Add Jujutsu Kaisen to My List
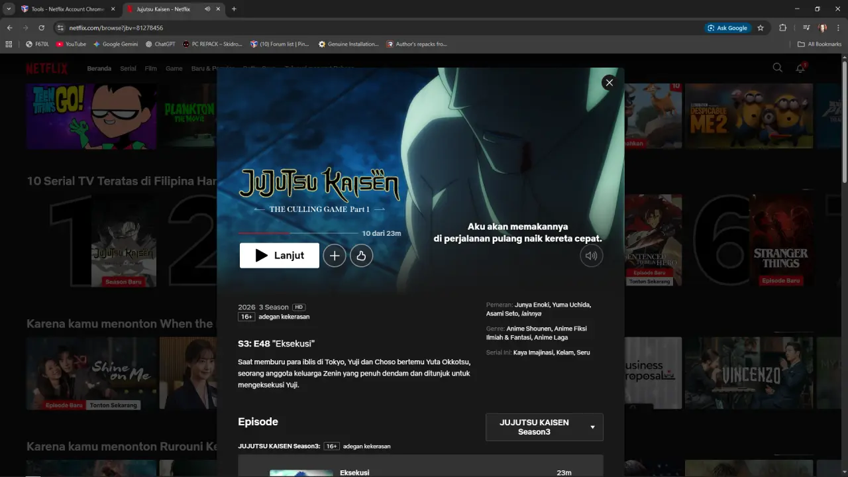Image resolution: width=848 pixels, height=477 pixels. pyautogui.click(x=335, y=256)
